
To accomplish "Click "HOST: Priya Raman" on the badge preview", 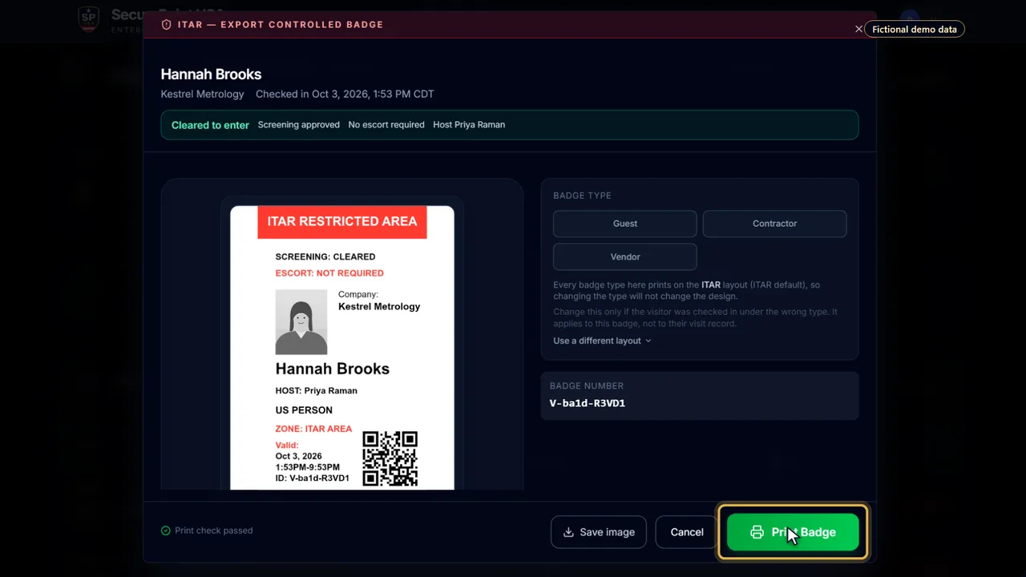I will (317, 391).
